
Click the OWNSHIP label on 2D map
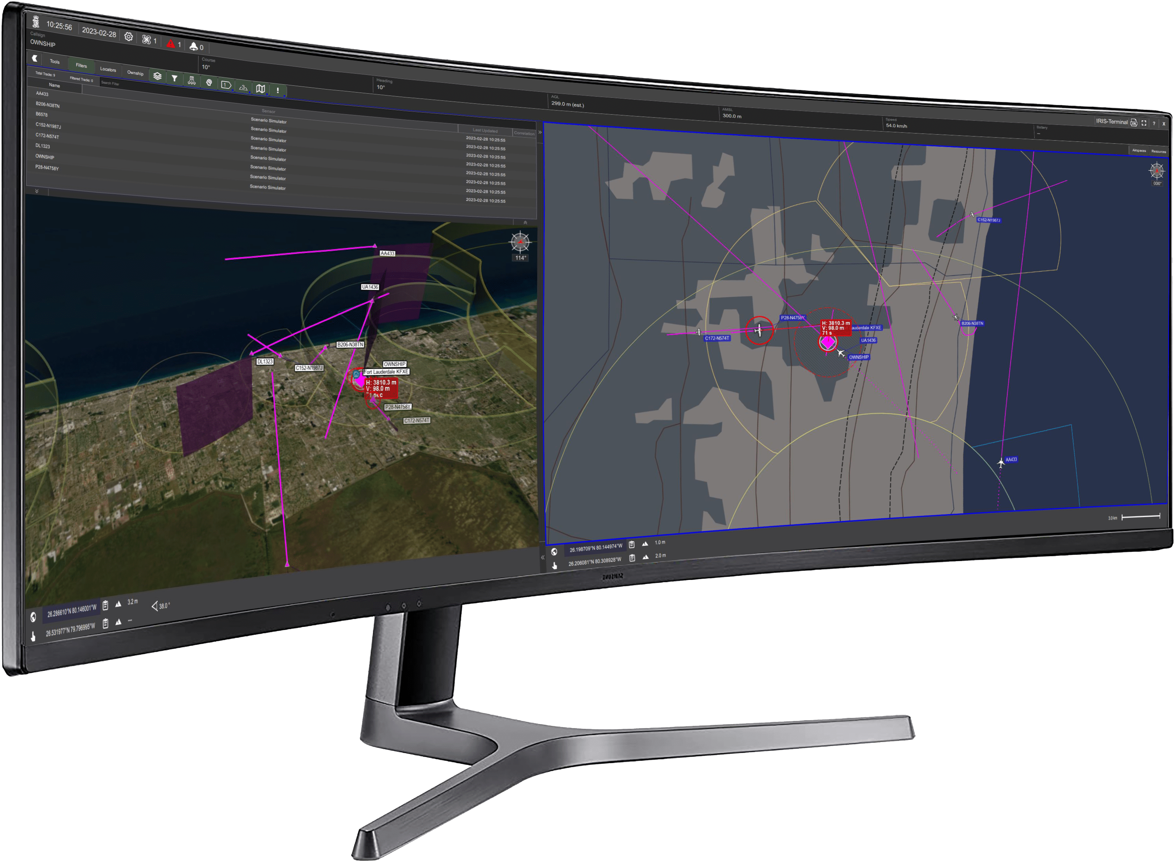[858, 357]
